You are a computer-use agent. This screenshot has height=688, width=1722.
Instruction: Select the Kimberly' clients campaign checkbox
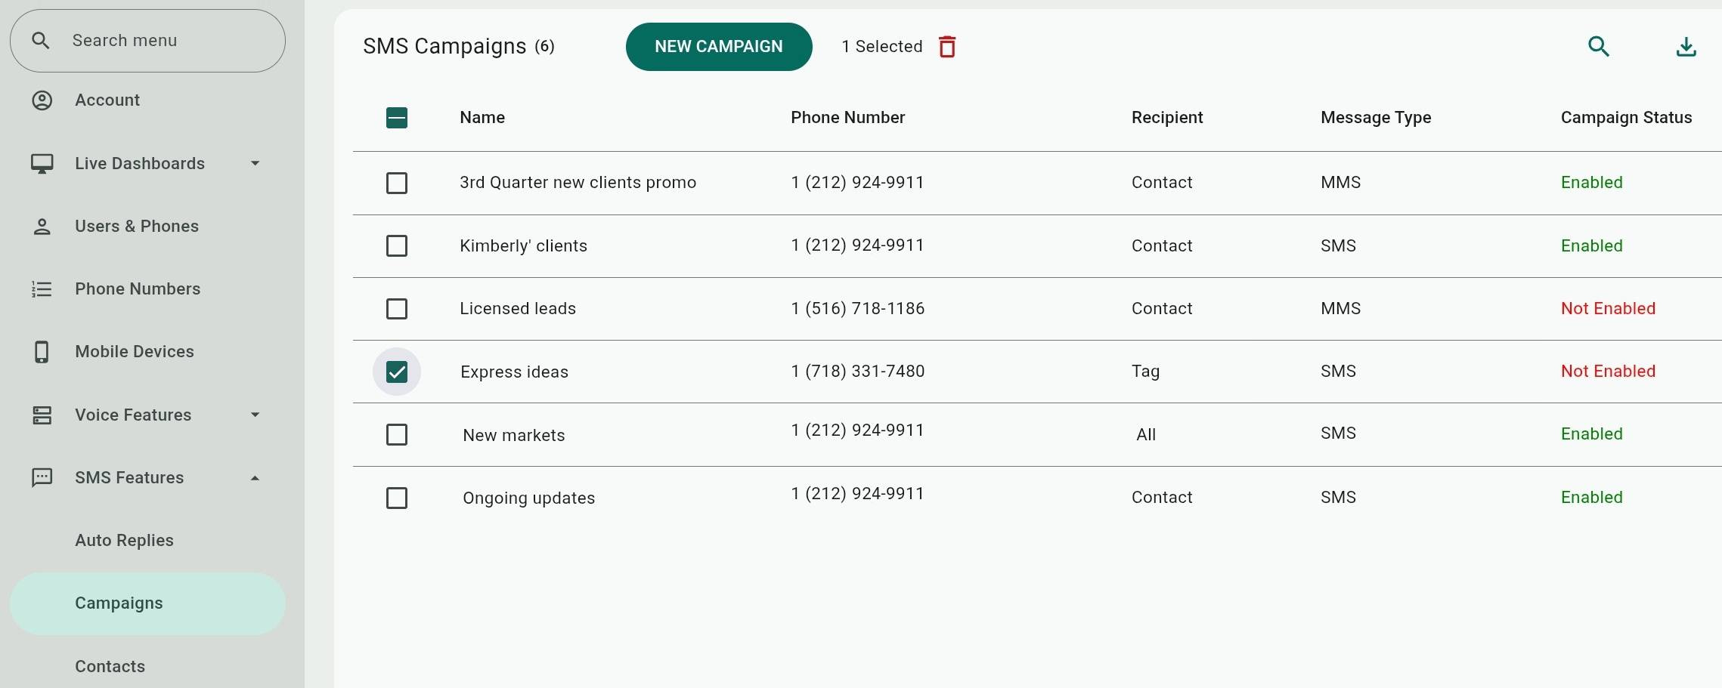397,245
